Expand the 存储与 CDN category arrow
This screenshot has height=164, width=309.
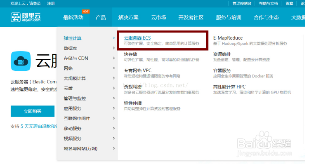pyautogui.click(x=114, y=58)
